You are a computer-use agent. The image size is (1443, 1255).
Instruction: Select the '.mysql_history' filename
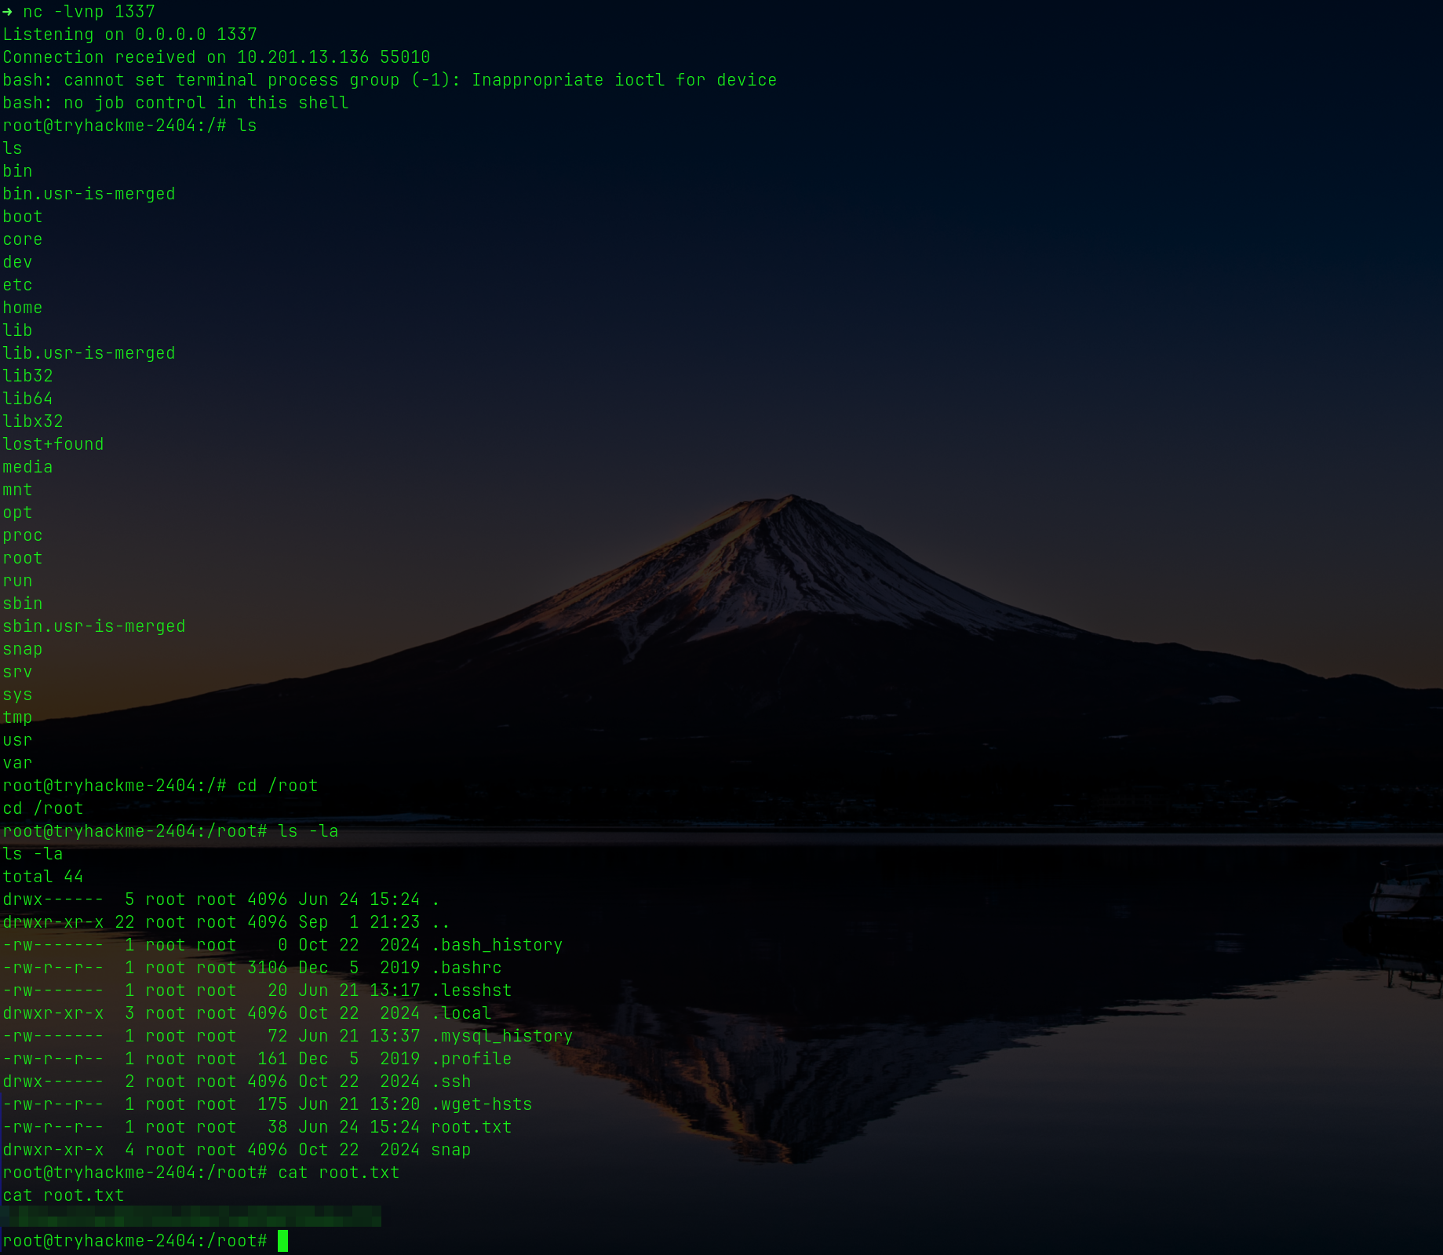click(502, 1036)
